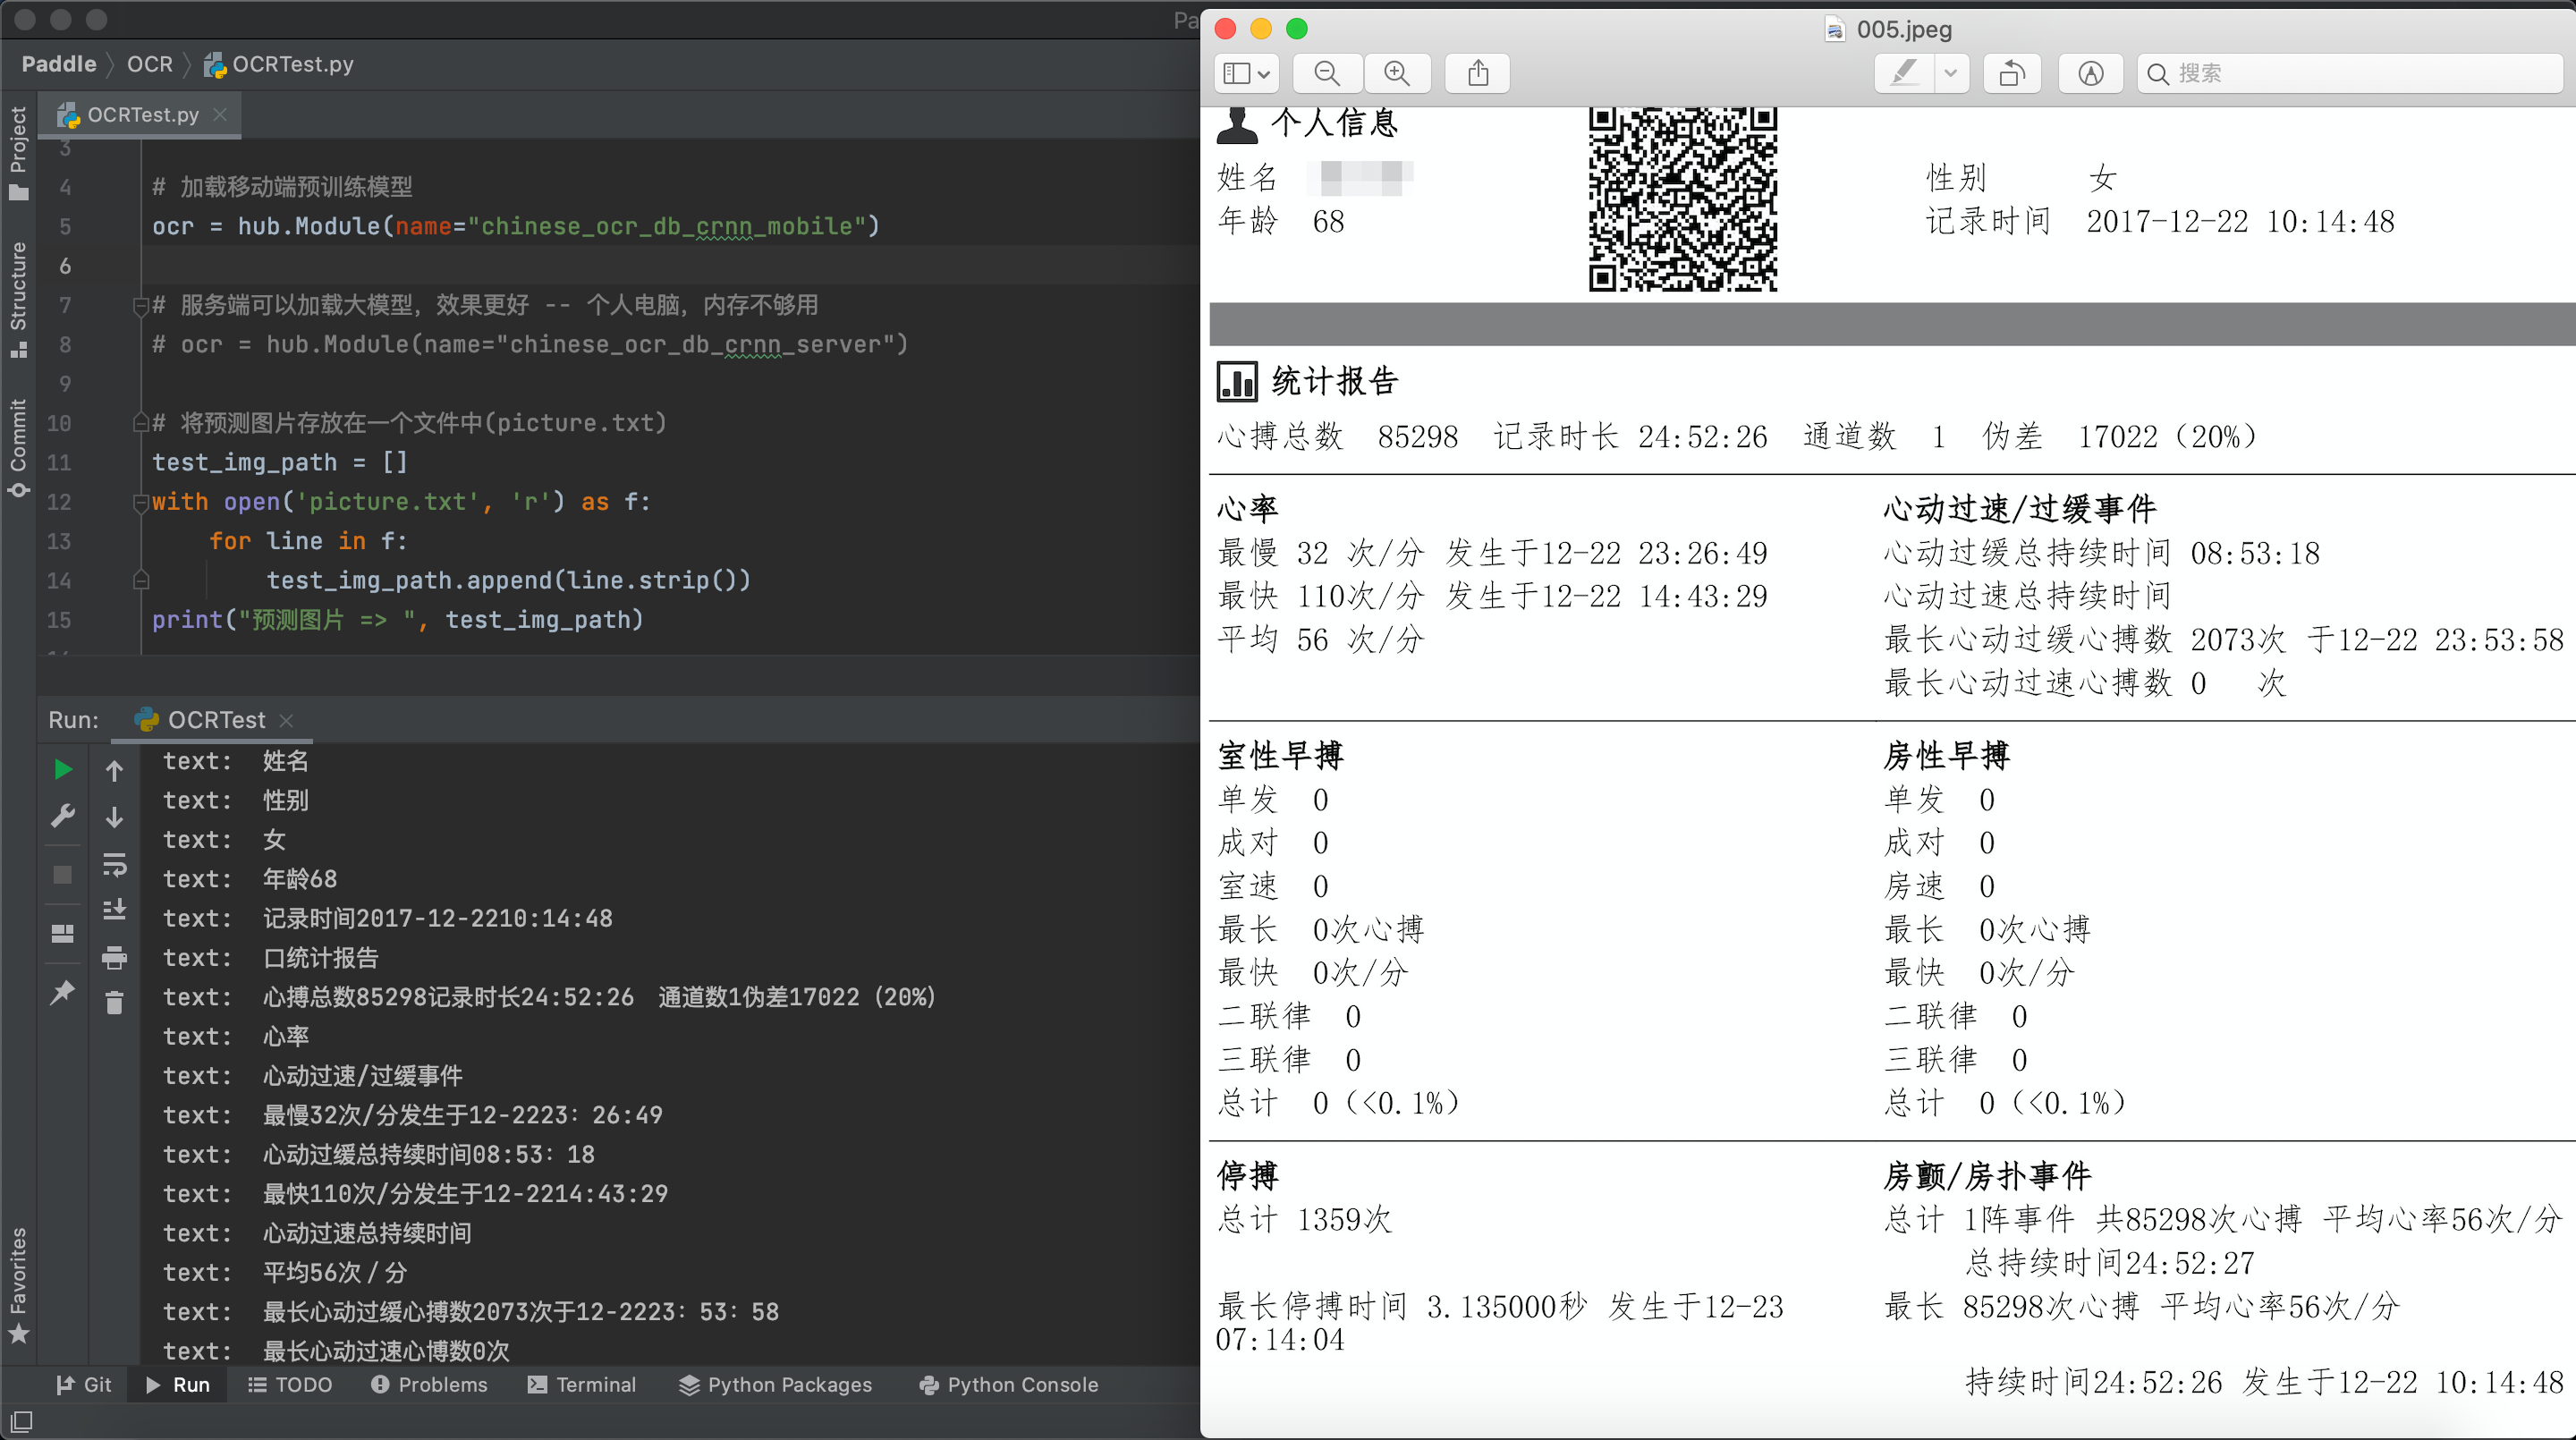This screenshot has width=2576, height=1440.
Task: Open the Python Packages tool window
Action: point(775,1384)
